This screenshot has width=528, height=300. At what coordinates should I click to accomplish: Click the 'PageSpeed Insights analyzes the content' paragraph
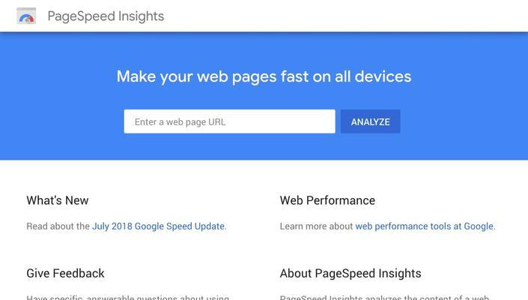384,297
